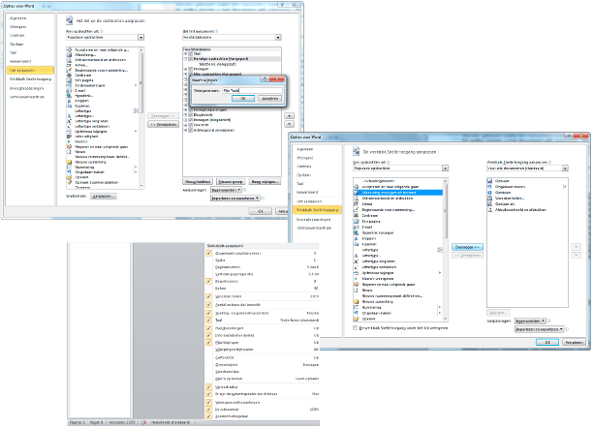593x429 pixels.
Task: Select Knippen icon in Snelle toegang command list
Action: tap(356, 238)
